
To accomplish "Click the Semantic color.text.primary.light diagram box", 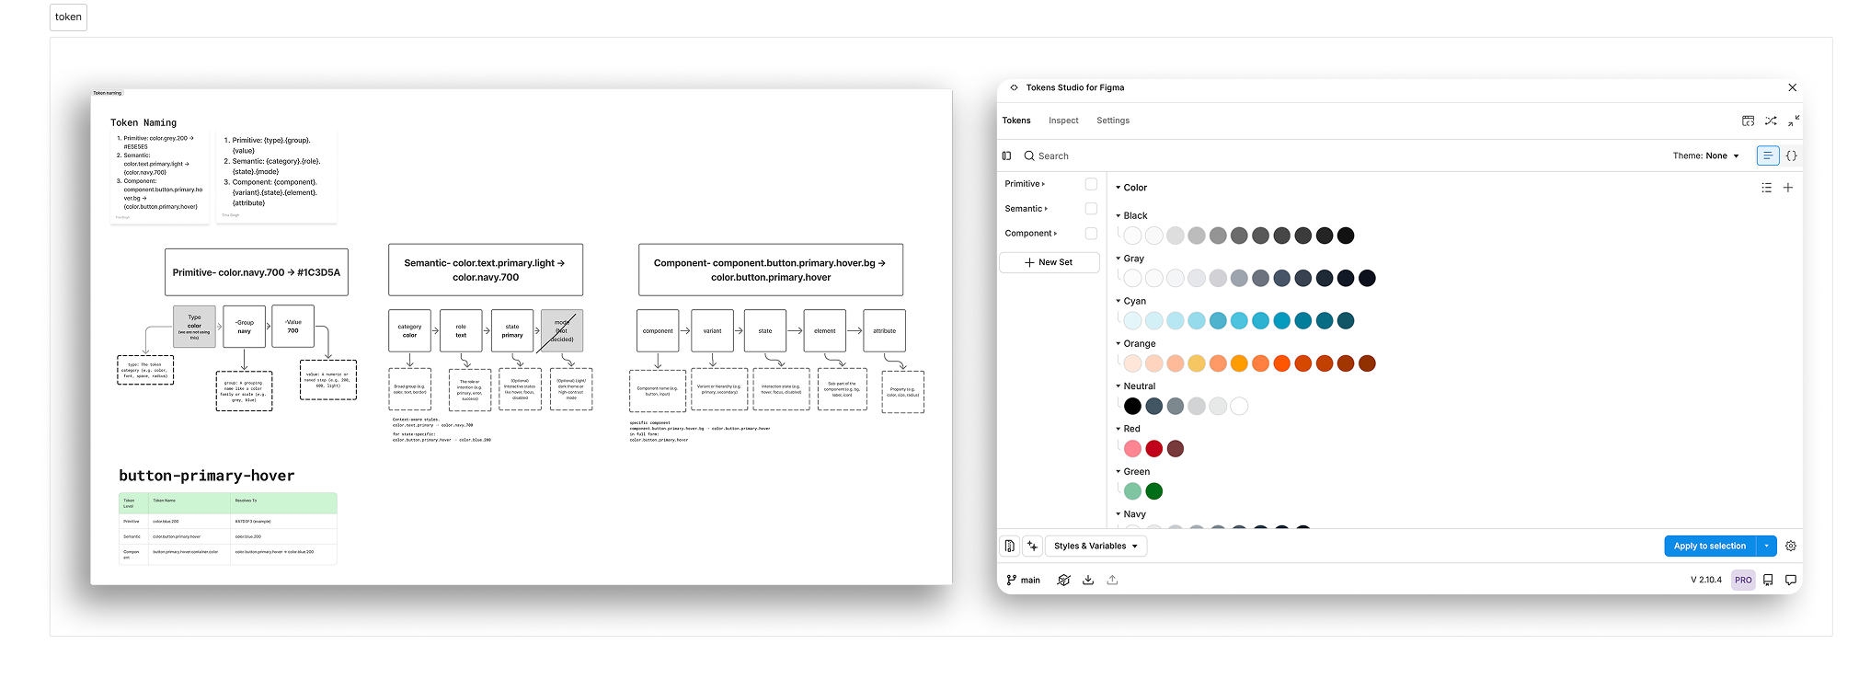I will click(486, 270).
